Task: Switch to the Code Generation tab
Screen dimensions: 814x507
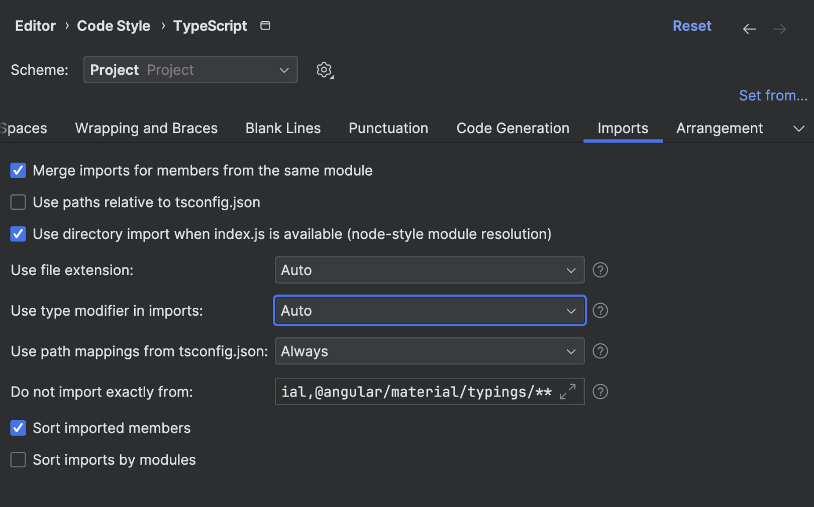Action: [513, 129]
